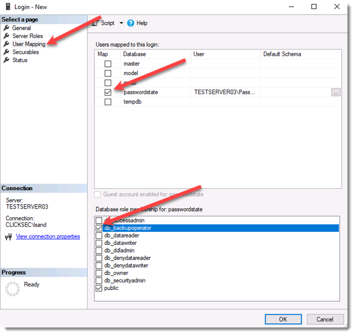355x335 pixels.
Task: Click the blue Help question mark icon
Action: 130,23
